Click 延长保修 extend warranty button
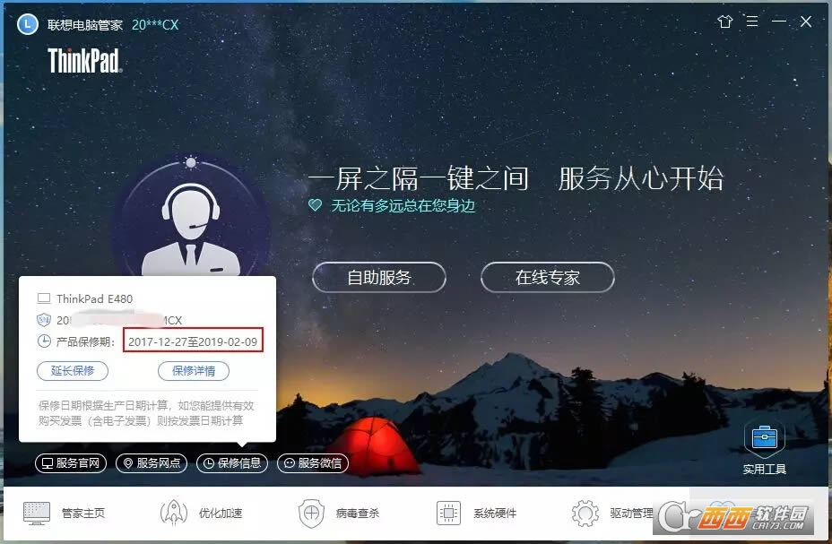 pyautogui.click(x=73, y=371)
